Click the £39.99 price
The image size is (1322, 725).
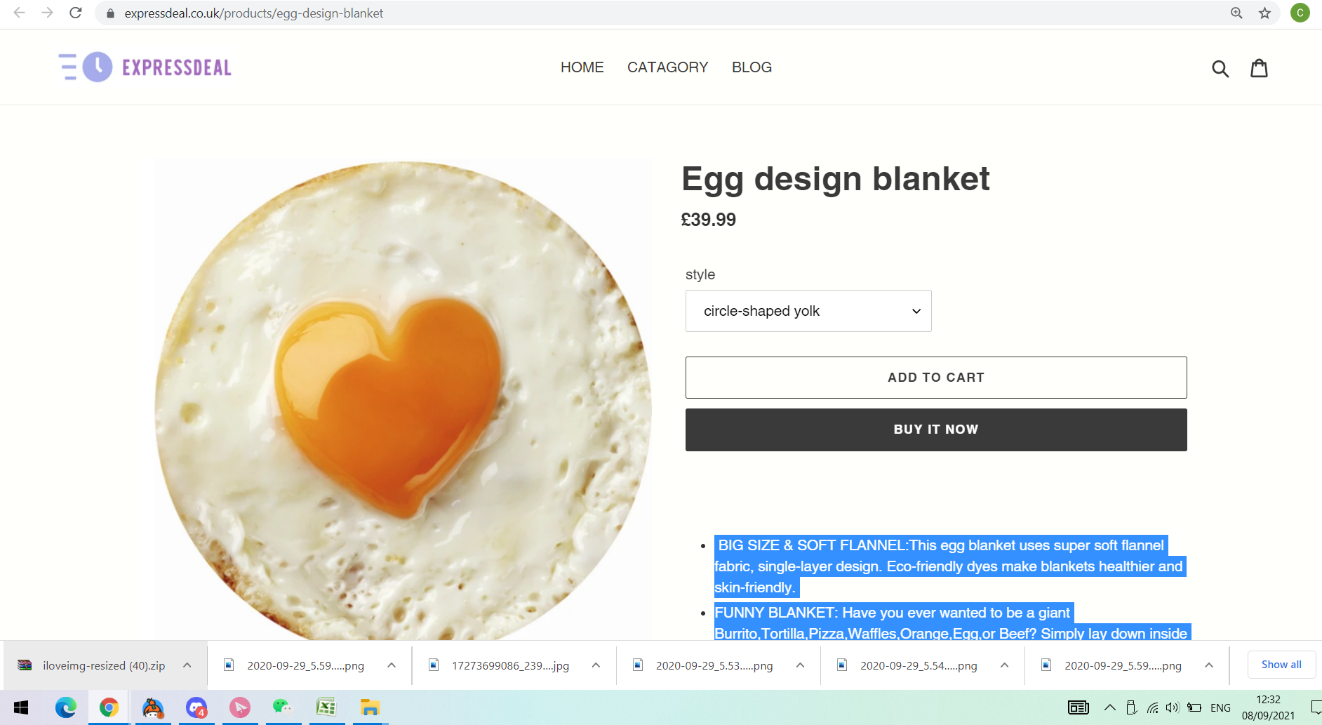pyautogui.click(x=708, y=220)
